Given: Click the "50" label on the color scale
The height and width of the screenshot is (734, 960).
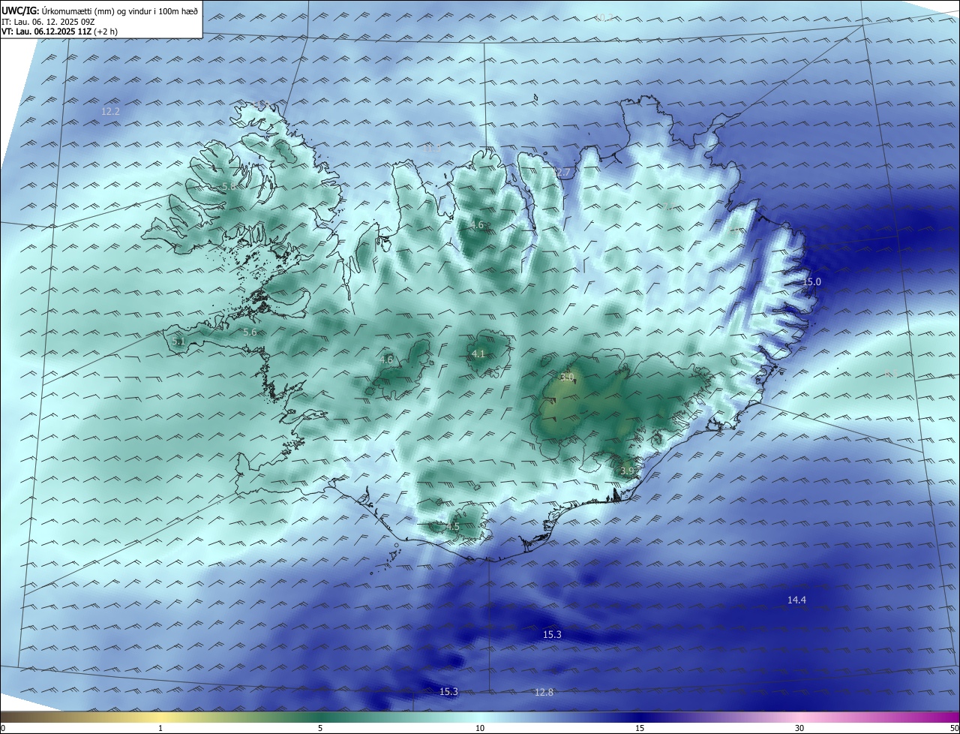Looking at the screenshot, I should [x=954, y=728].
